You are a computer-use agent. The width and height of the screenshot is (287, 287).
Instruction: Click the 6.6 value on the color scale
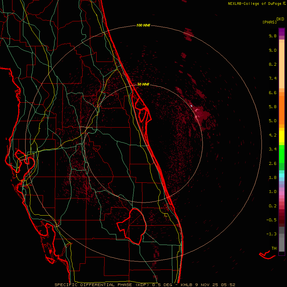[x=273, y=92]
